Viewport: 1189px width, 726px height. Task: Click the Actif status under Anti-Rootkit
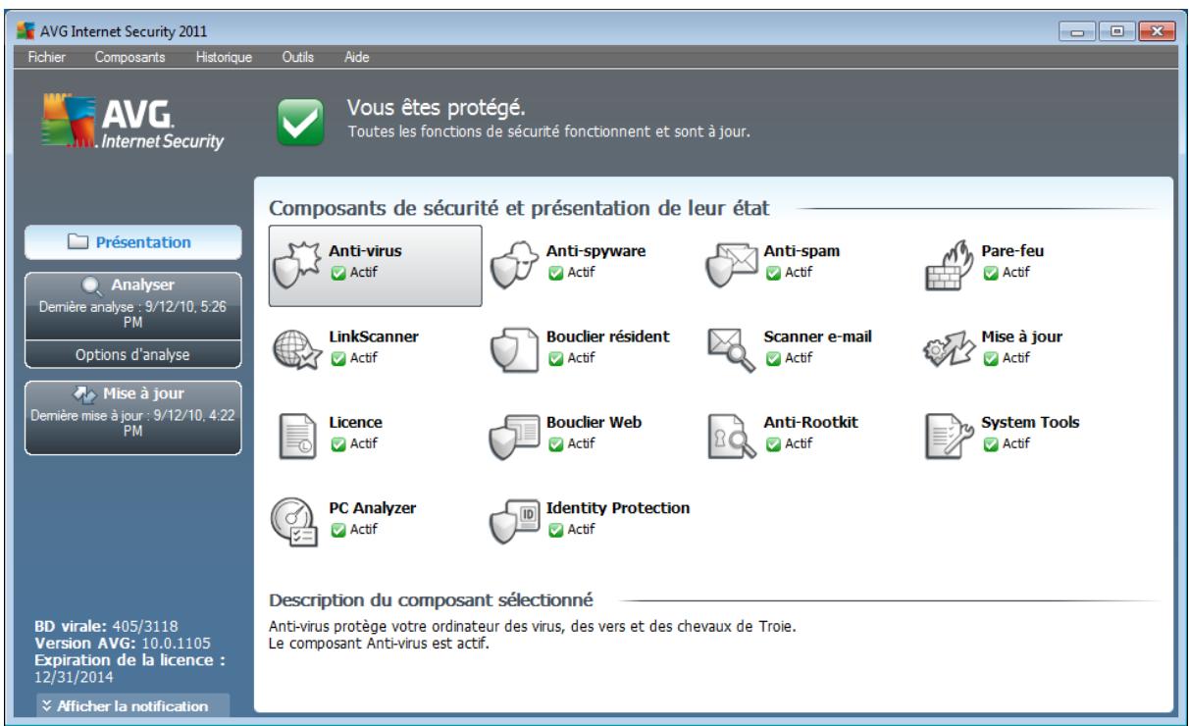(x=789, y=443)
